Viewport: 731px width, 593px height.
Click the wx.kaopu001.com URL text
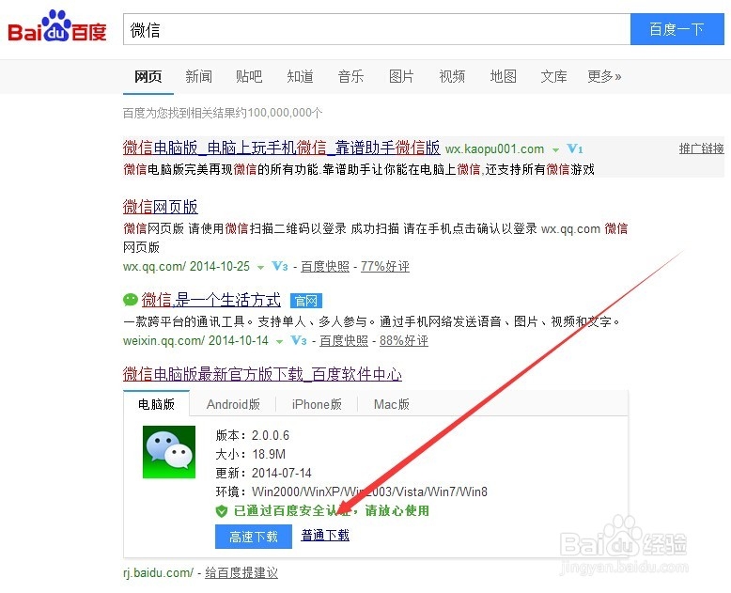tap(494, 149)
